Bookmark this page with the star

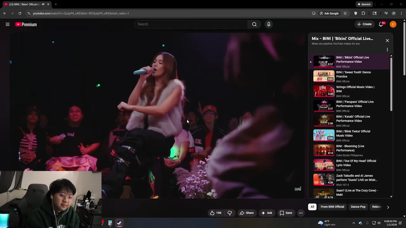pyautogui.click(x=345, y=13)
